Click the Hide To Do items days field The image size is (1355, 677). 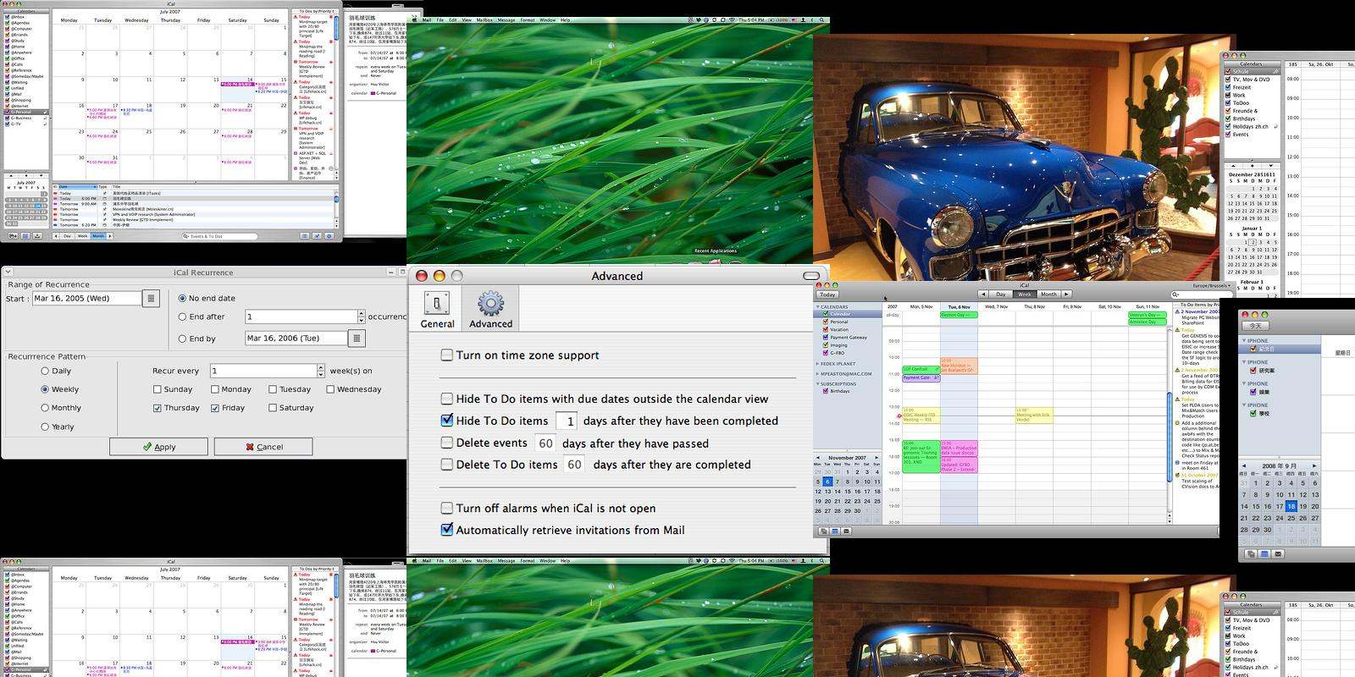(566, 421)
